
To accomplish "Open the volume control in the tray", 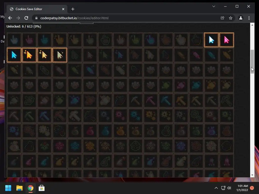I will (x=229, y=188).
